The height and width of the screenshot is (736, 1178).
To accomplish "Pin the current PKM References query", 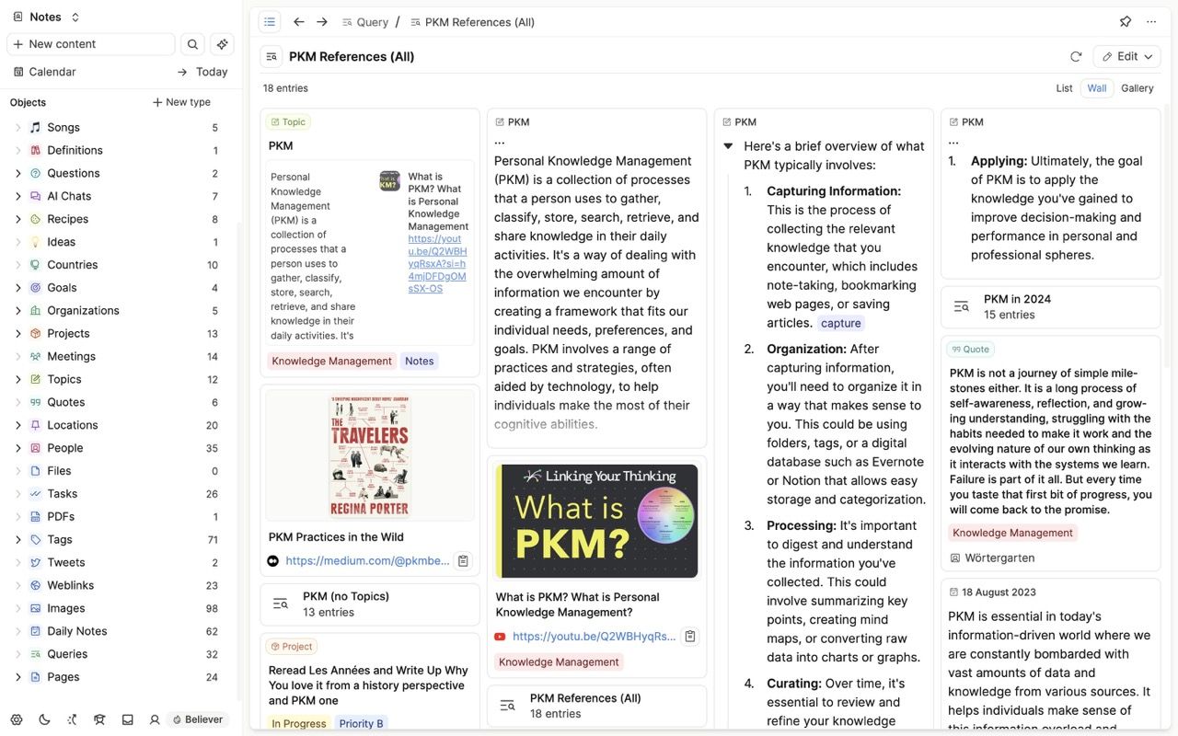I will 1125,22.
